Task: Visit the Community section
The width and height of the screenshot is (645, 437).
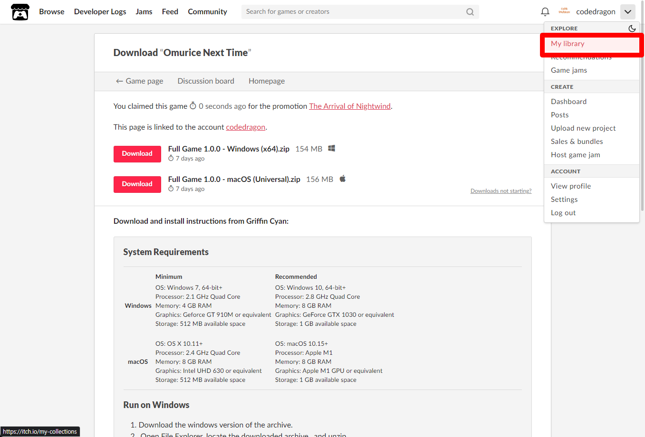Action: point(207,11)
